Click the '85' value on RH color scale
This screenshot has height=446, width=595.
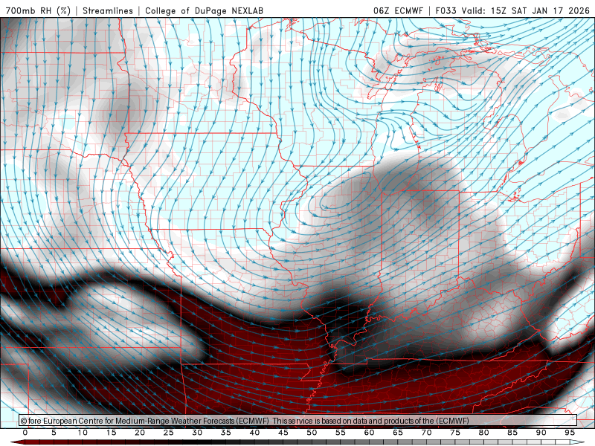(x=512, y=433)
